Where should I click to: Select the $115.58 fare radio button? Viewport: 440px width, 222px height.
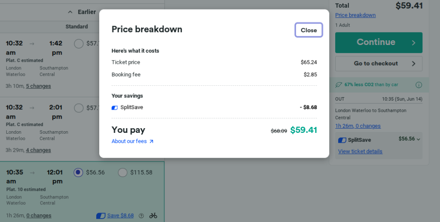[x=122, y=172]
